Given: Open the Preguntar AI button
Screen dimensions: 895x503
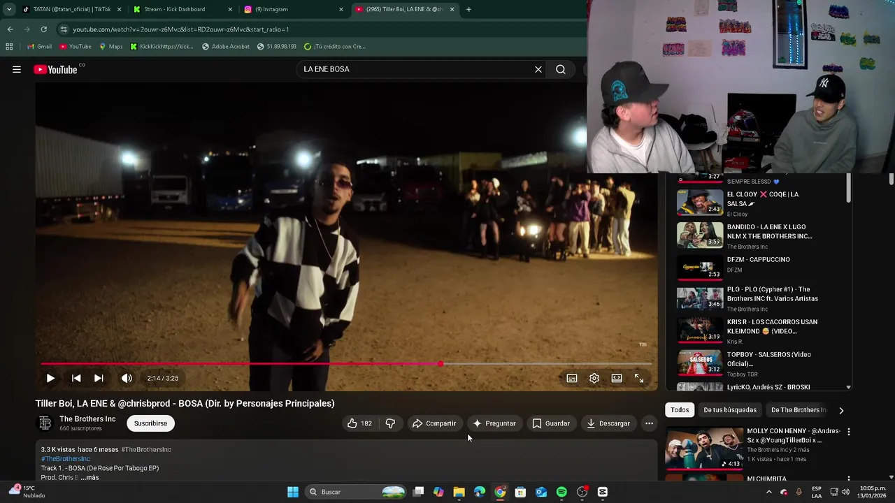Looking at the screenshot, I should tap(494, 423).
